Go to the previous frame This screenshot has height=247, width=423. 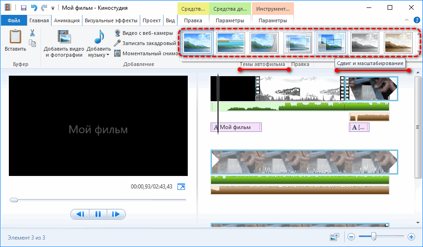(x=80, y=214)
